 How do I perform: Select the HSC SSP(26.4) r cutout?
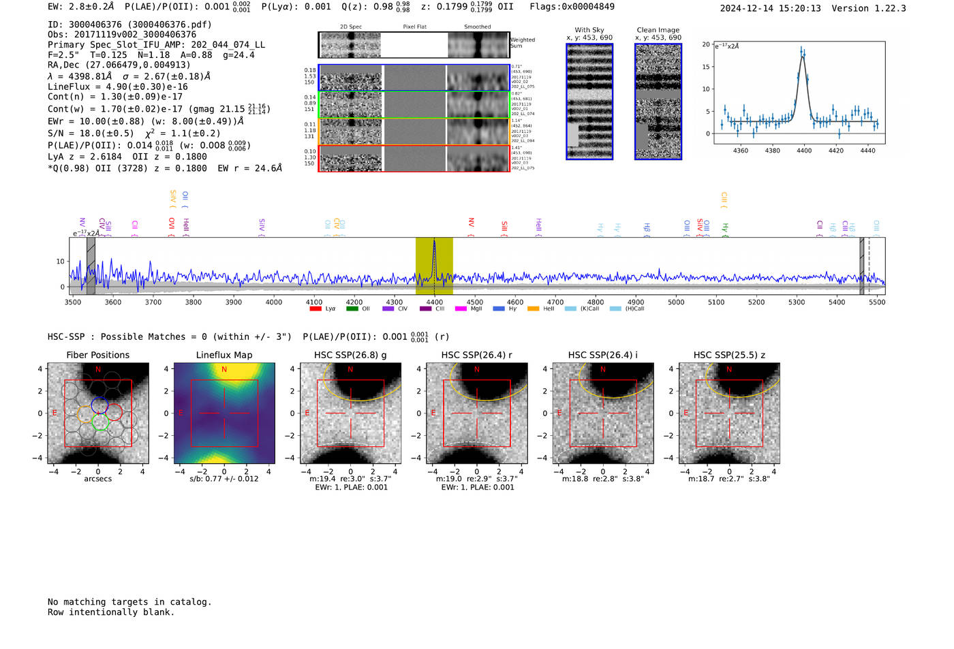pos(477,413)
